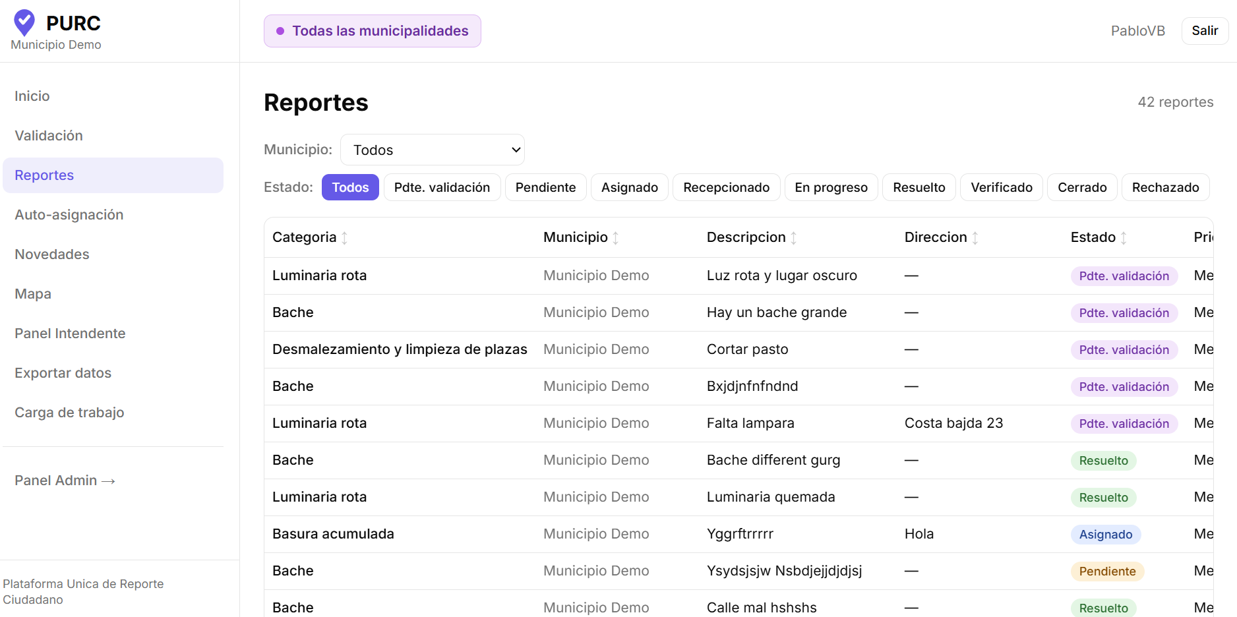1237x617 pixels.
Task: Open report 'Yggrftrrrrr'
Action: (x=740, y=534)
